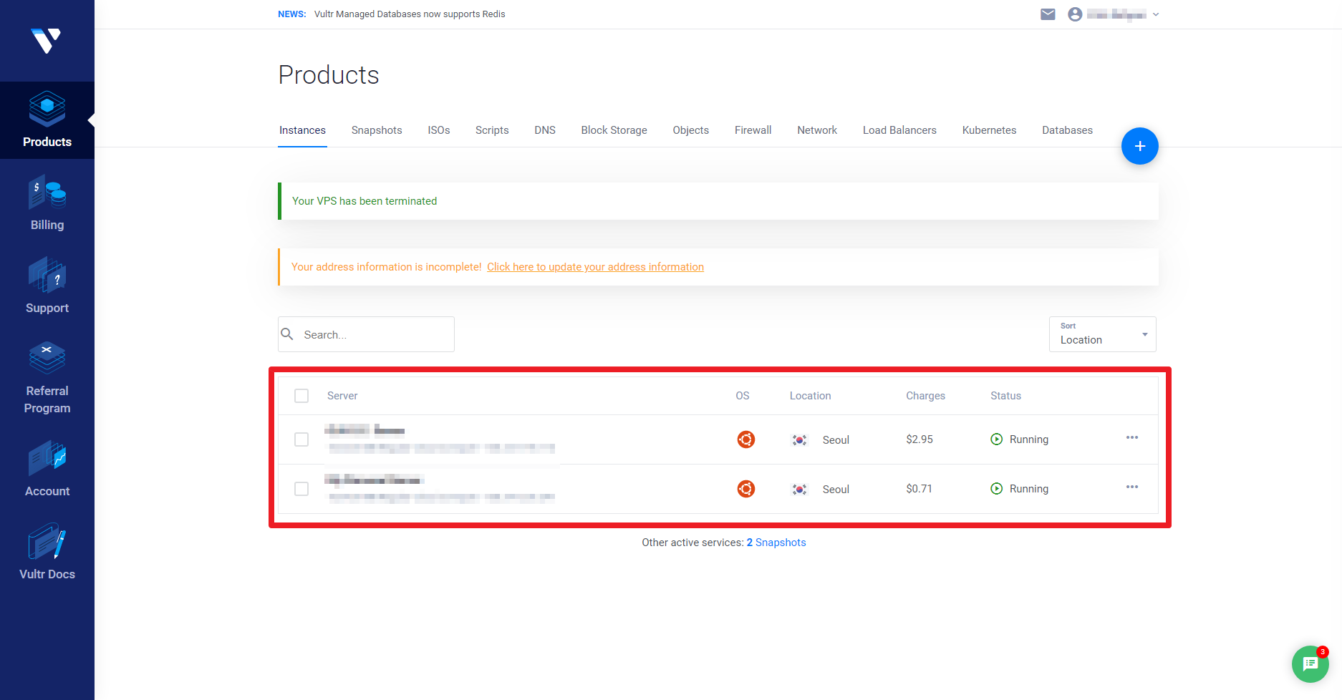Click the user profile avatar icon
This screenshot has width=1342, height=700.
1075,14
